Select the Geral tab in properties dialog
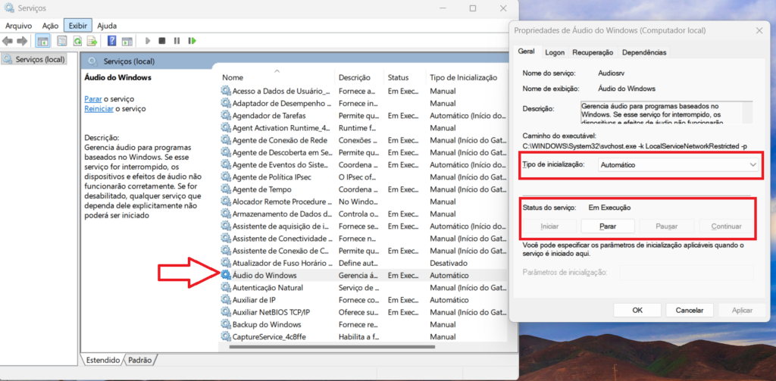The width and height of the screenshot is (776, 381). click(x=526, y=51)
